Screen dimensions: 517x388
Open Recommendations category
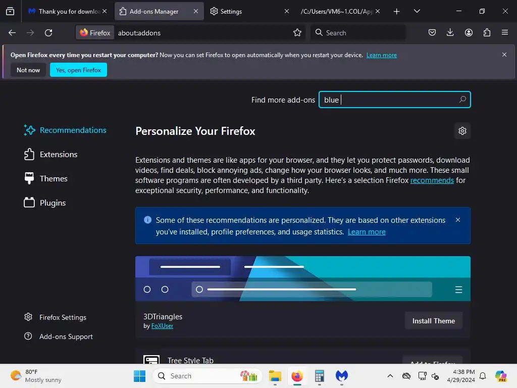tap(65, 130)
